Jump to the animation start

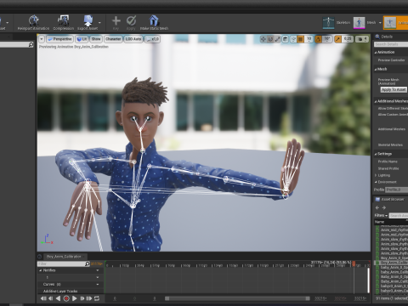[43, 298]
